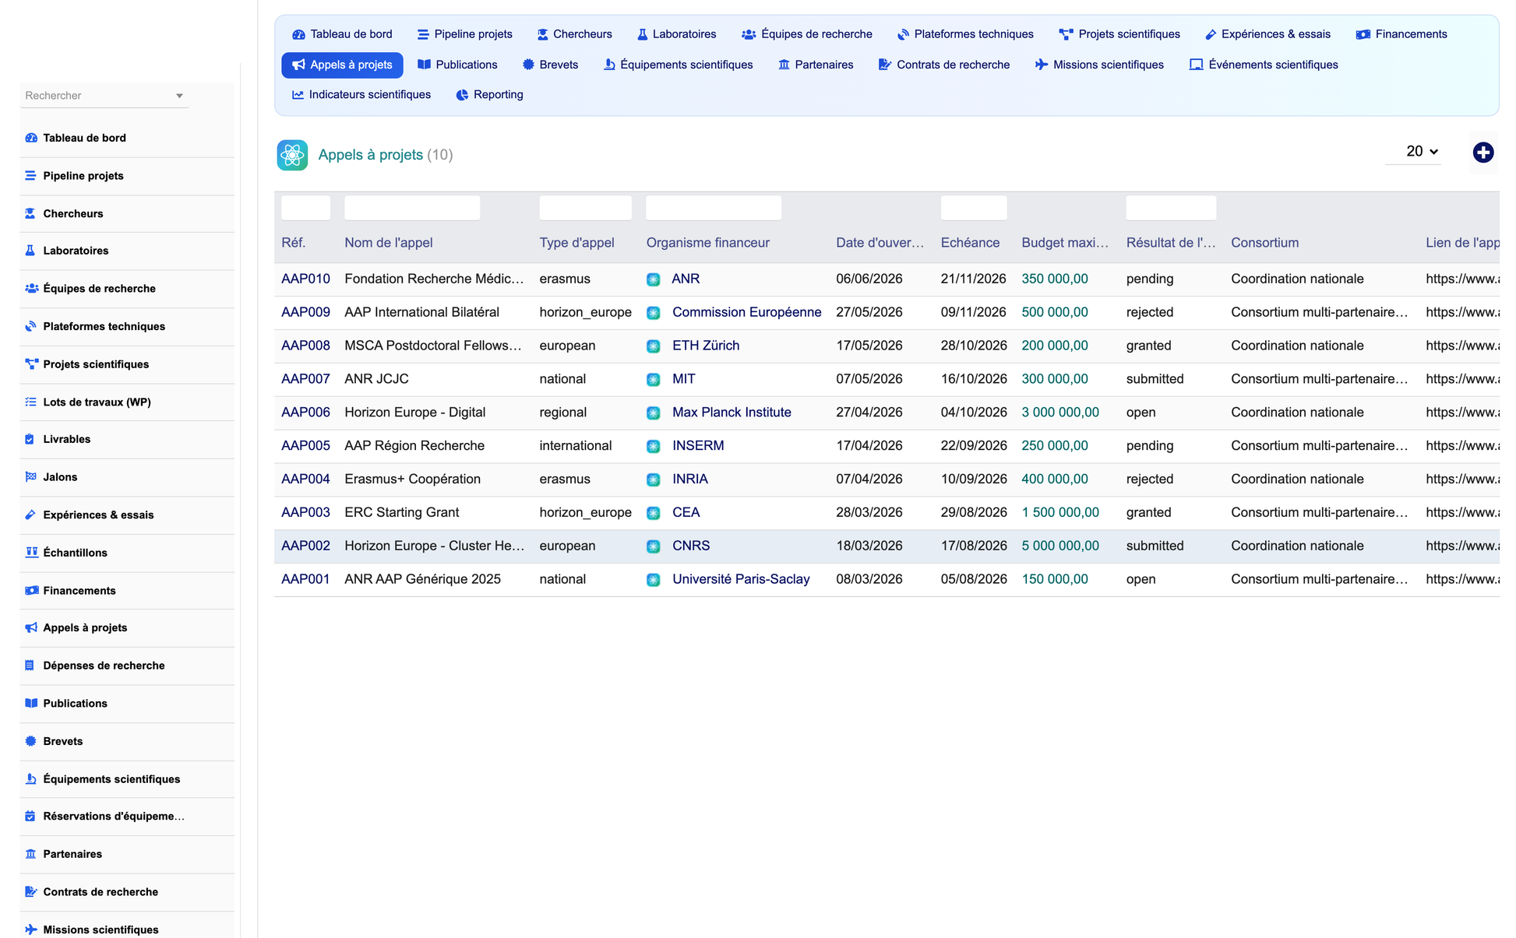Click the Échantillons vials icon in sidebar

pyautogui.click(x=31, y=553)
